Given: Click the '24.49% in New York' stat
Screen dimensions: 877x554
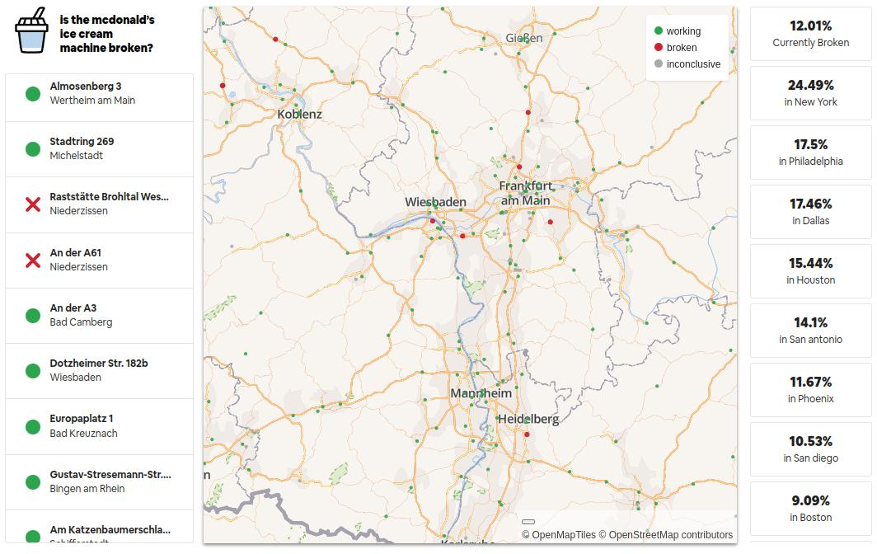Looking at the screenshot, I should pos(810,93).
